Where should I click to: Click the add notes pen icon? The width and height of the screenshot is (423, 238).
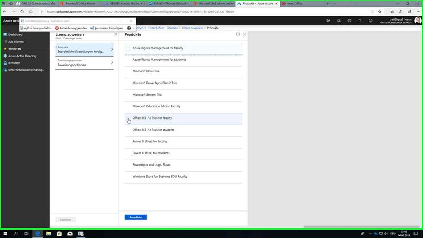click(401, 12)
